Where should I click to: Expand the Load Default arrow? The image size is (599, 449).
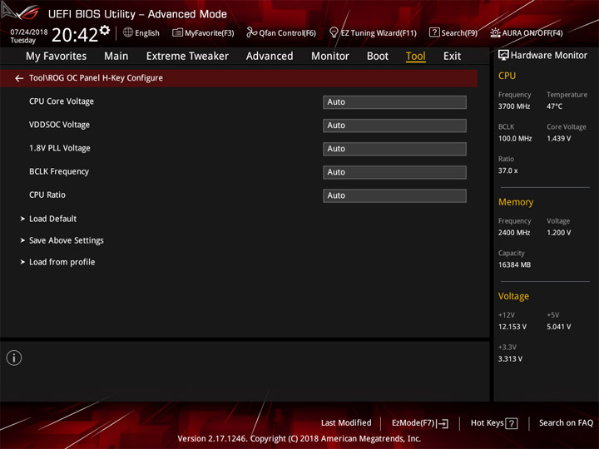22,219
